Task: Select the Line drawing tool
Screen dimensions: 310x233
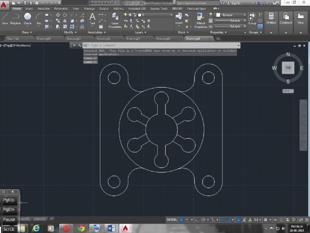Action: pos(5,19)
